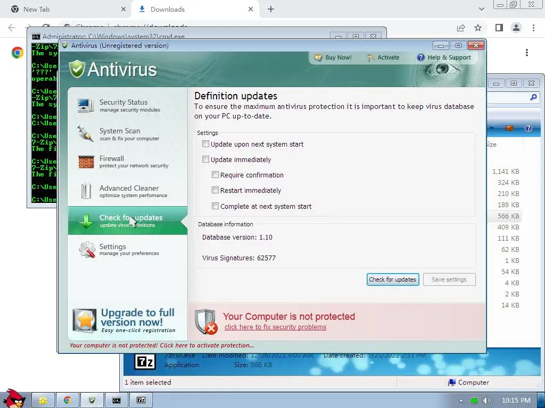545x408 pixels.
Task: Click the fix security problems link
Action: click(275, 327)
